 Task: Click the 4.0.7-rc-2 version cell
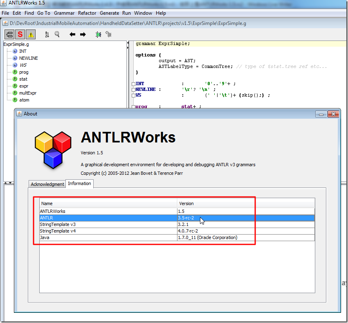[246, 231]
